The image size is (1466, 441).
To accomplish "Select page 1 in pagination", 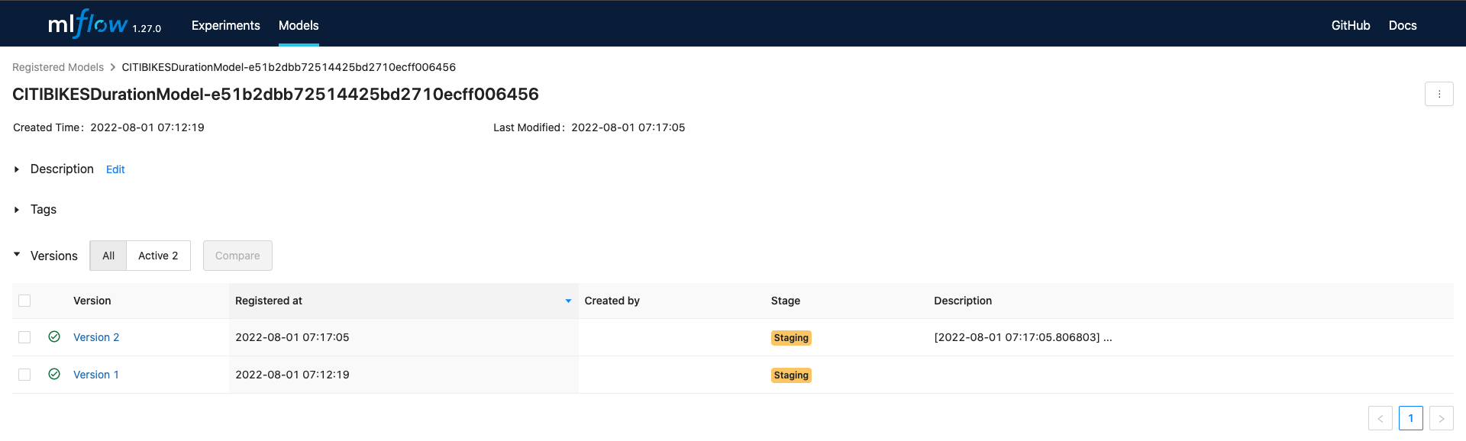I will (x=1410, y=418).
